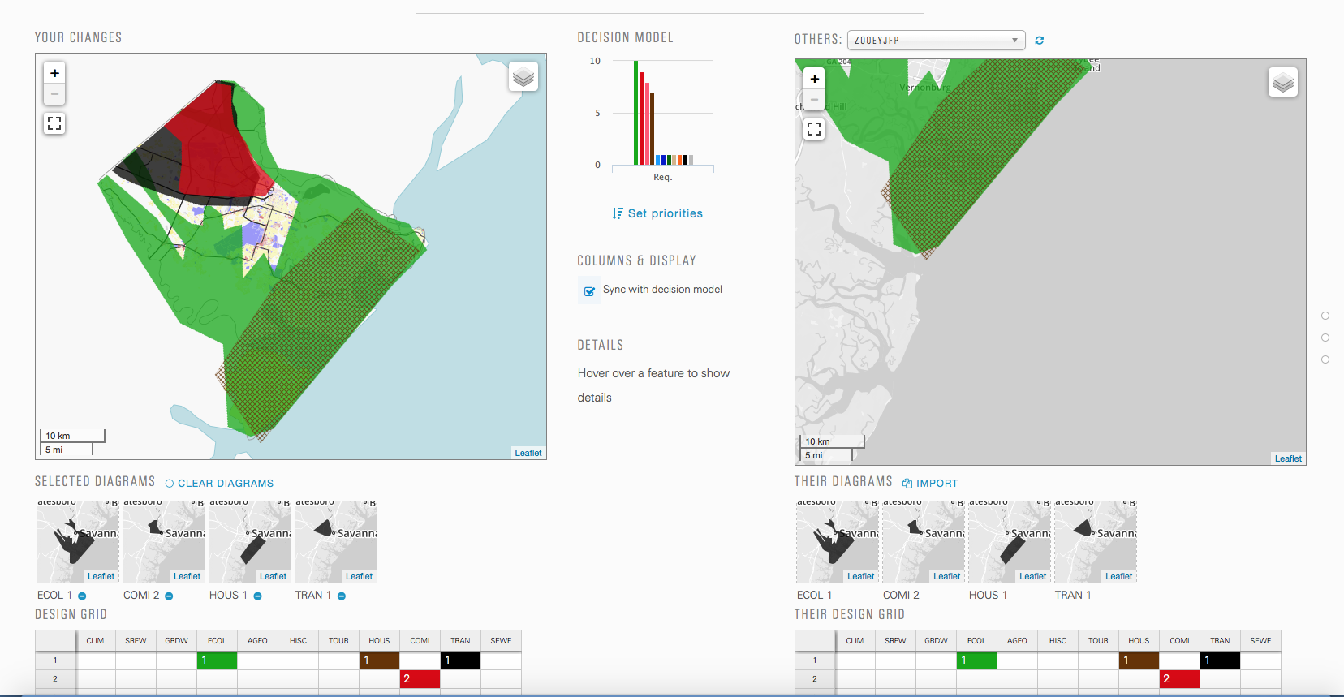Toggle fullscreen on Others map
1344x697 pixels.
814,129
